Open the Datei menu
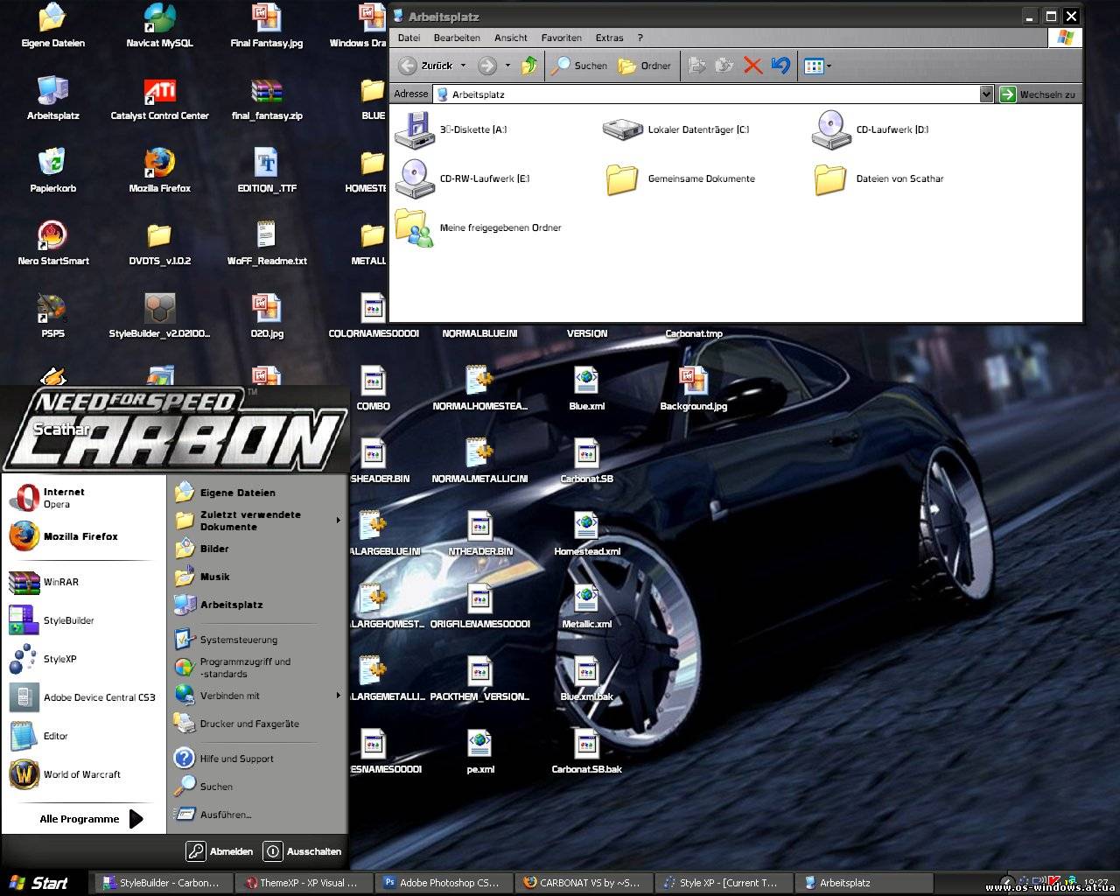Screen dimensions: 1120x896 409,38
